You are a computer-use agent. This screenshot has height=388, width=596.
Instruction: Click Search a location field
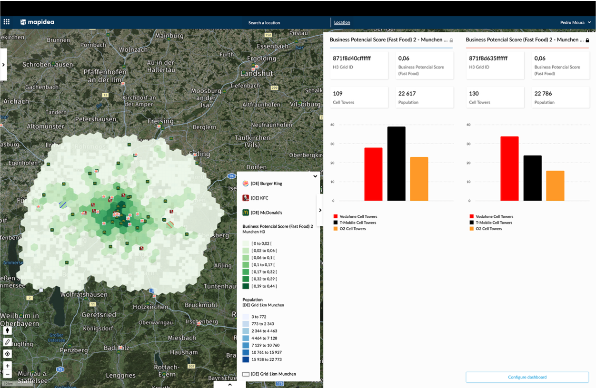click(264, 23)
